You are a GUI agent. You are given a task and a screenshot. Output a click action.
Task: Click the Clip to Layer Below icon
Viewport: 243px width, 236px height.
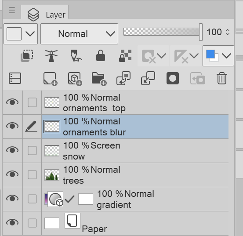point(27,56)
